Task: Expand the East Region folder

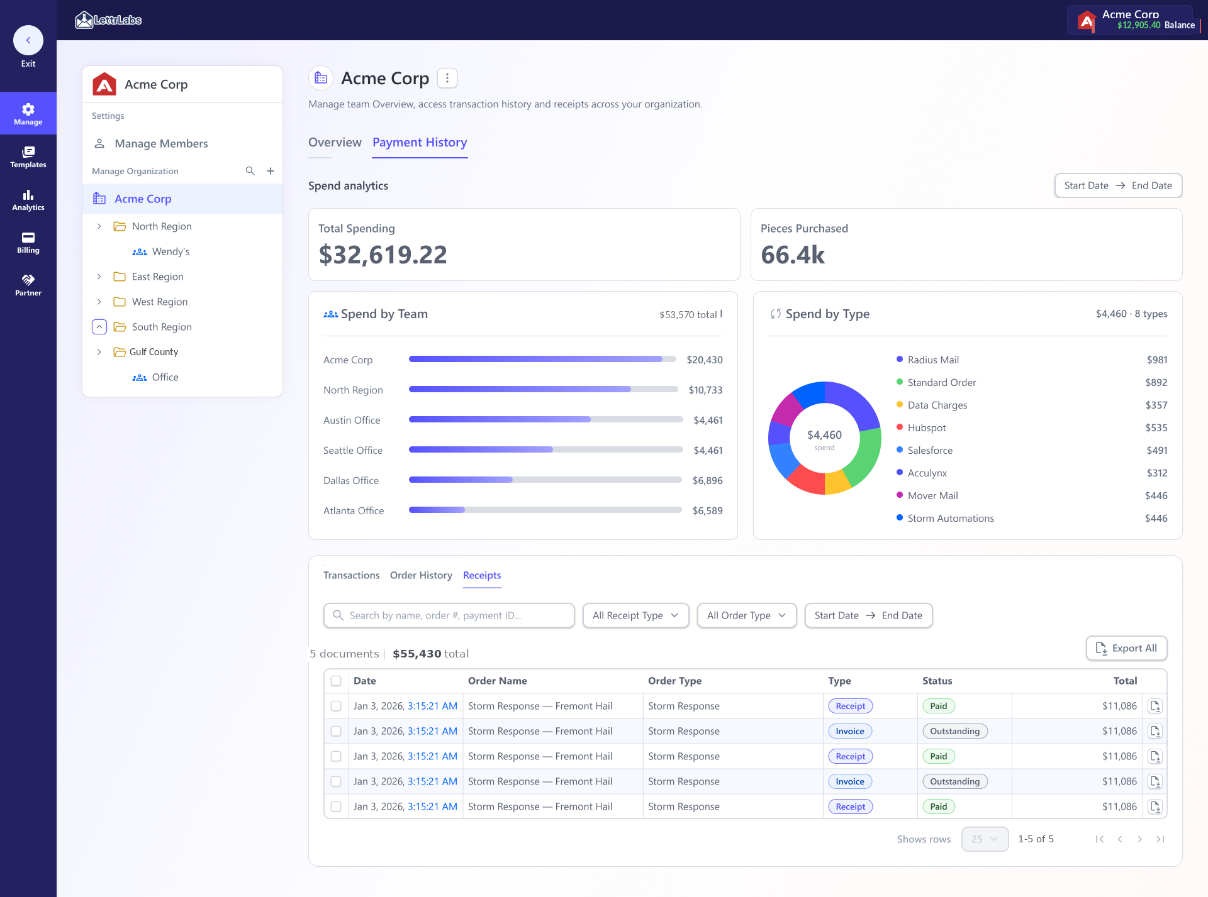Action: pyautogui.click(x=99, y=277)
